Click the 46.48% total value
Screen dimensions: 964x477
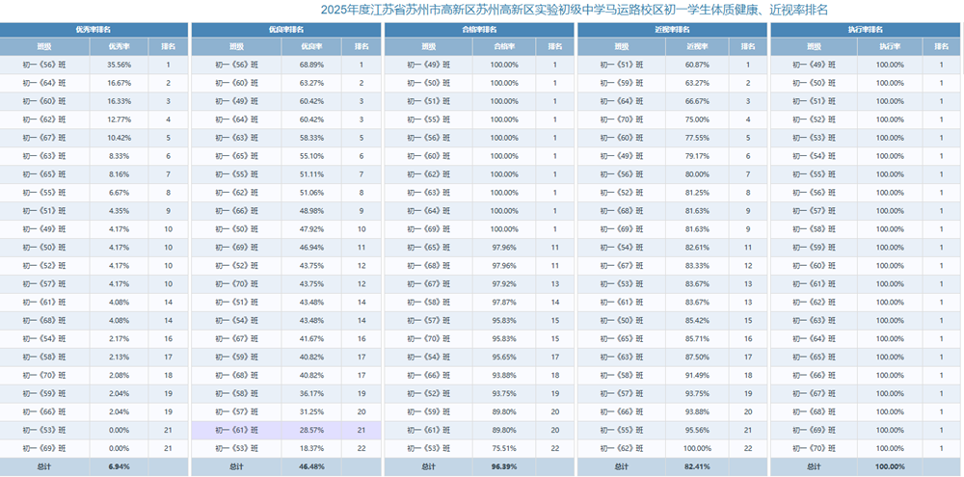click(311, 466)
